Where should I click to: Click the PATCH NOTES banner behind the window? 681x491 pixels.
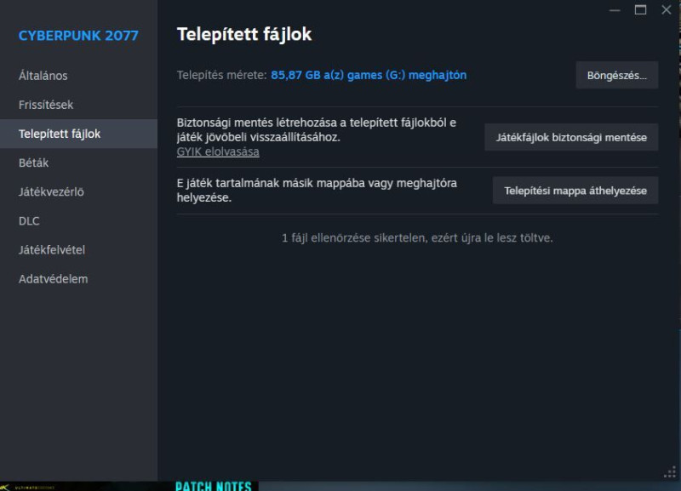click(213, 486)
